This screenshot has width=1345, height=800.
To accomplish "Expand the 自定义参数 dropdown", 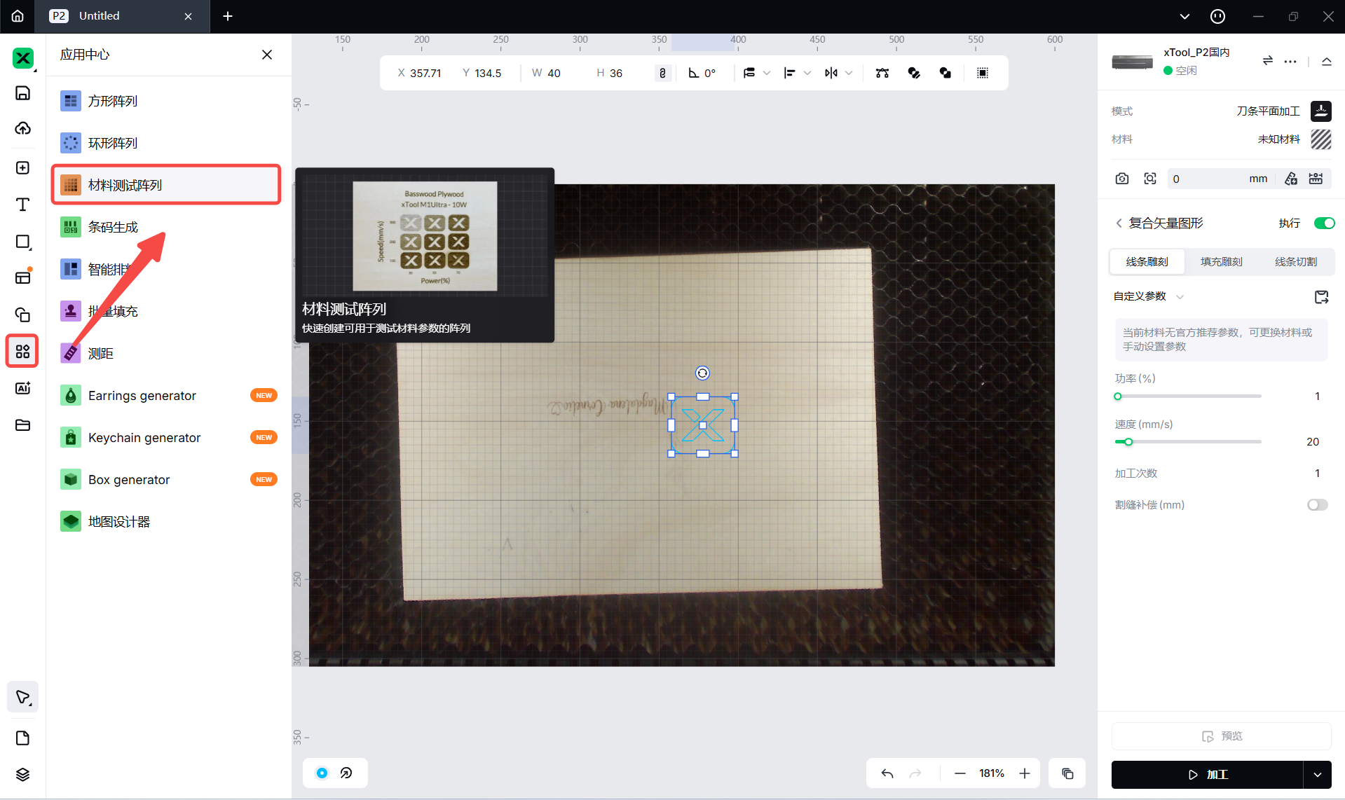I will [1180, 297].
